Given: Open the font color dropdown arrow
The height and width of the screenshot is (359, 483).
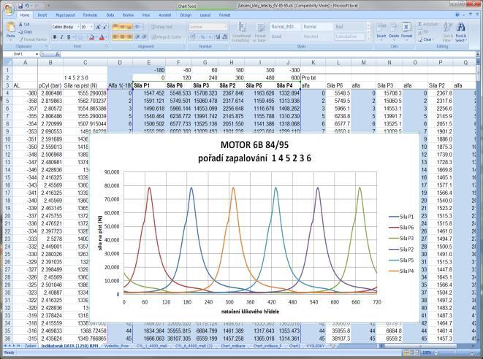Looking at the screenshot, I should click(x=106, y=37).
